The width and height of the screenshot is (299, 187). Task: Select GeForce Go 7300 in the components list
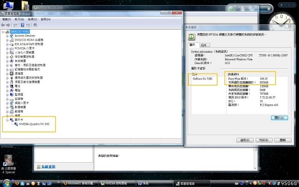coord(202,79)
